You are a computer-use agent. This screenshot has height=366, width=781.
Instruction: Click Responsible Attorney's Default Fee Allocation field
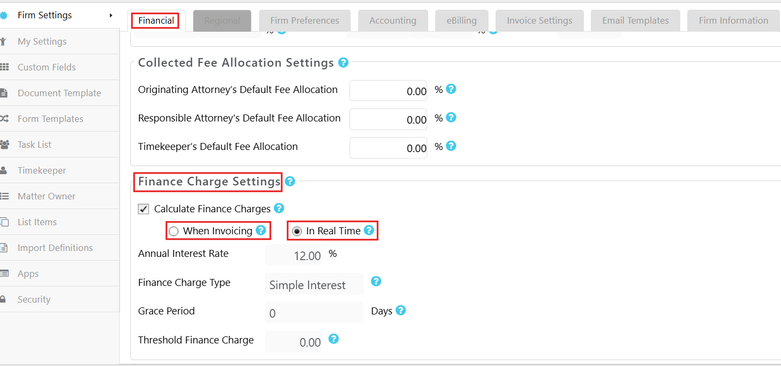(388, 119)
